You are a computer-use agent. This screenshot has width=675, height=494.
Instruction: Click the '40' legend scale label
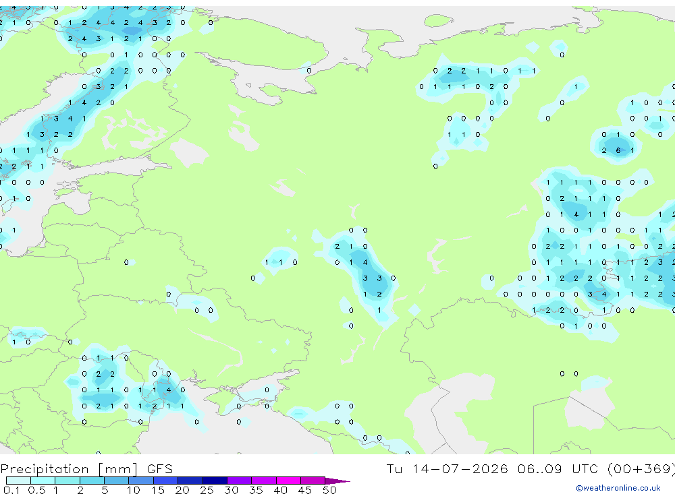(280, 490)
